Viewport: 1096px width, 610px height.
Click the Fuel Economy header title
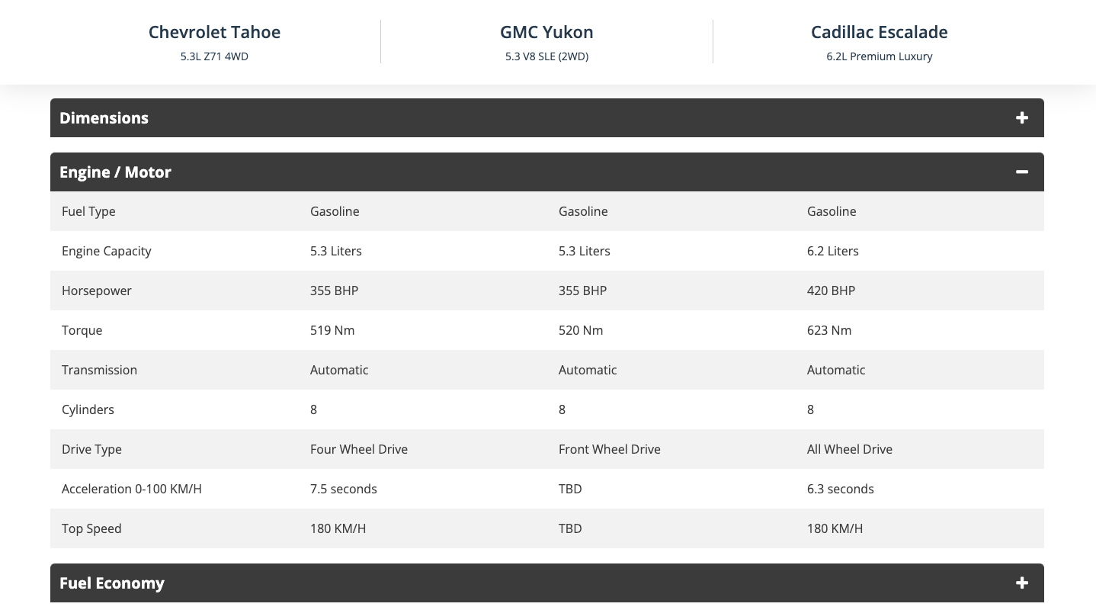point(112,583)
